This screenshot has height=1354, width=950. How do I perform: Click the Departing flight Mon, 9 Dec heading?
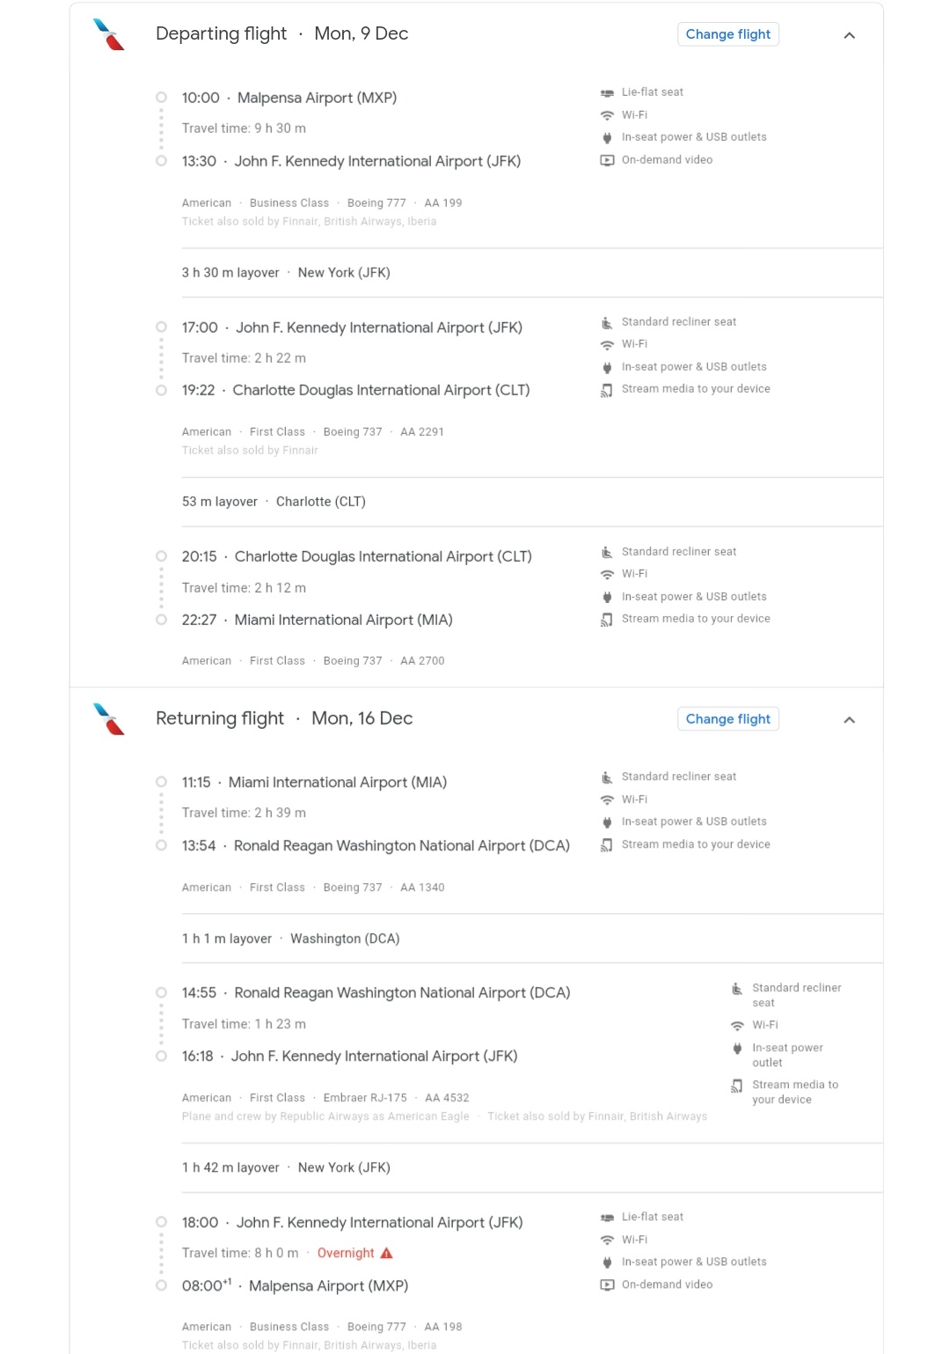tap(281, 33)
